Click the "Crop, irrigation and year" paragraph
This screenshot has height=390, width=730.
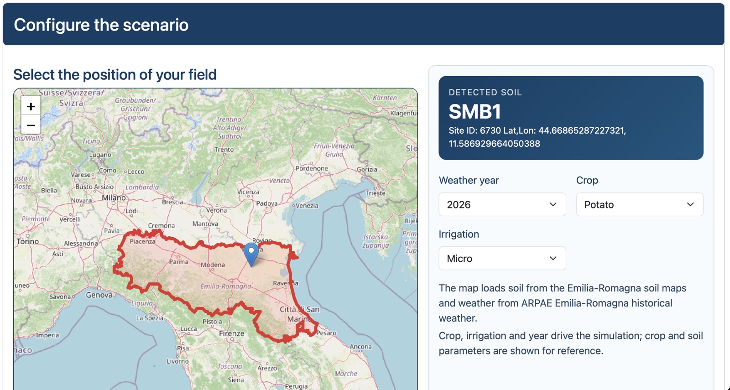click(x=571, y=343)
